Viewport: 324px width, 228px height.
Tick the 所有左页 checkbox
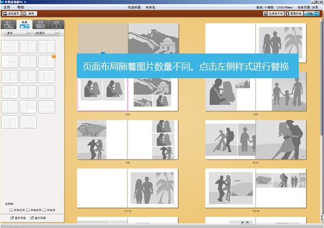11,210
